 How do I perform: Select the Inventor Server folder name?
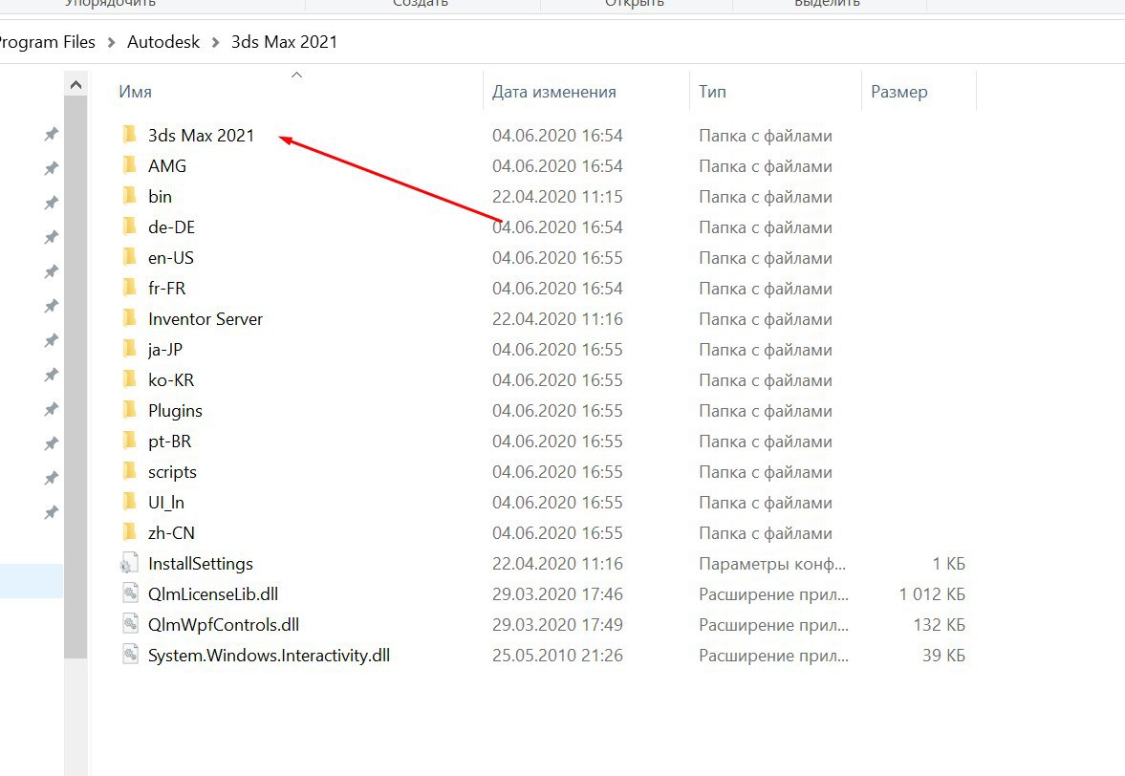pyautogui.click(x=206, y=318)
